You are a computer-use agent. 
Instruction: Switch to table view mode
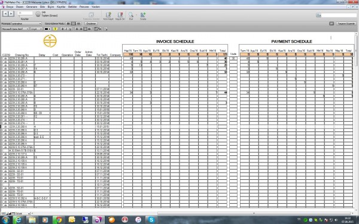coord(78,23)
